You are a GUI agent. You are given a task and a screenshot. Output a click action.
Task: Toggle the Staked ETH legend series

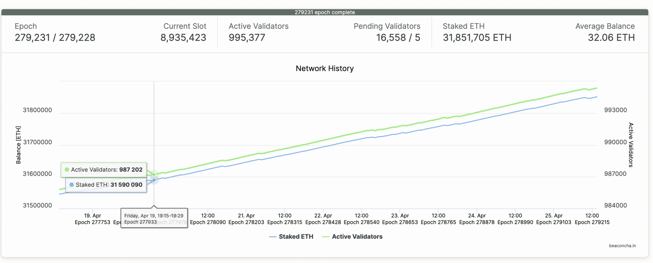(291, 237)
